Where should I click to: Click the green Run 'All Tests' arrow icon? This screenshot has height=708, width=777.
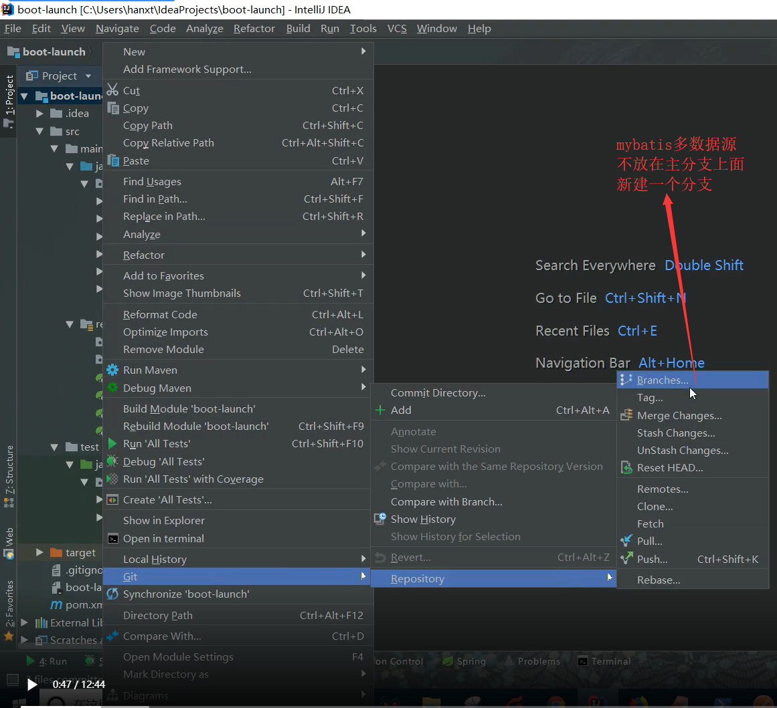pyautogui.click(x=112, y=444)
